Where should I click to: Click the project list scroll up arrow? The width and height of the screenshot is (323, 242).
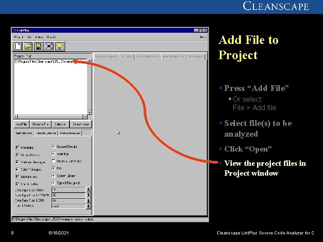(x=89, y=61)
